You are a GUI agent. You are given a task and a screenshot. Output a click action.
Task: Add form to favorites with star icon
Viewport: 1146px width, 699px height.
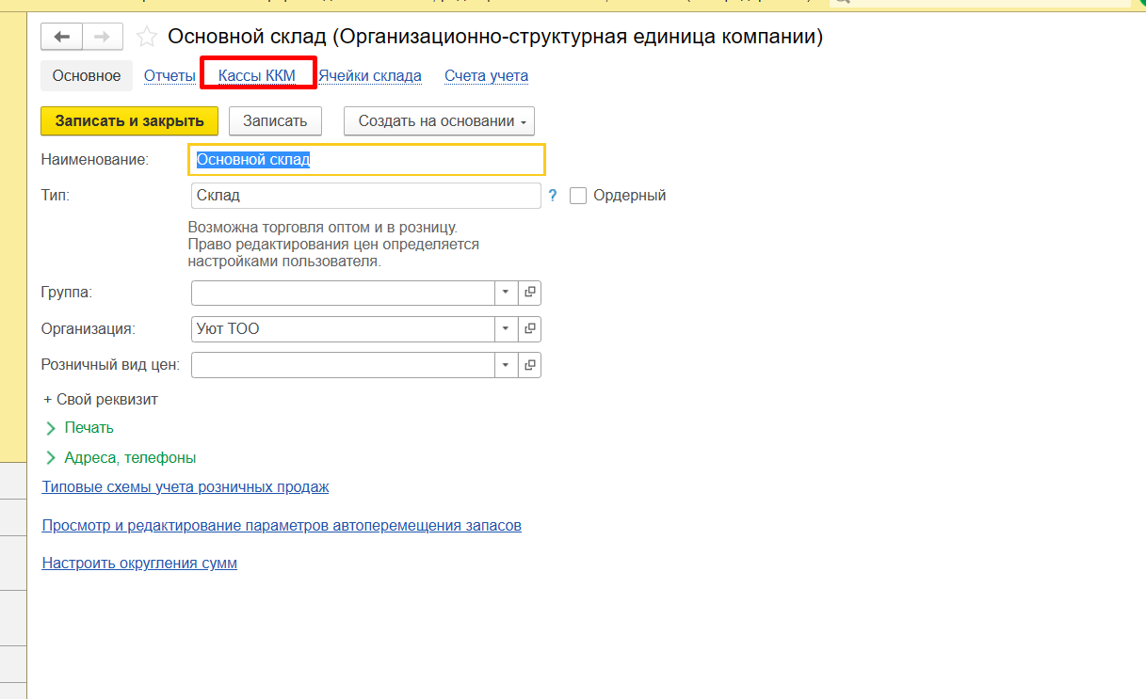[x=146, y=37]
